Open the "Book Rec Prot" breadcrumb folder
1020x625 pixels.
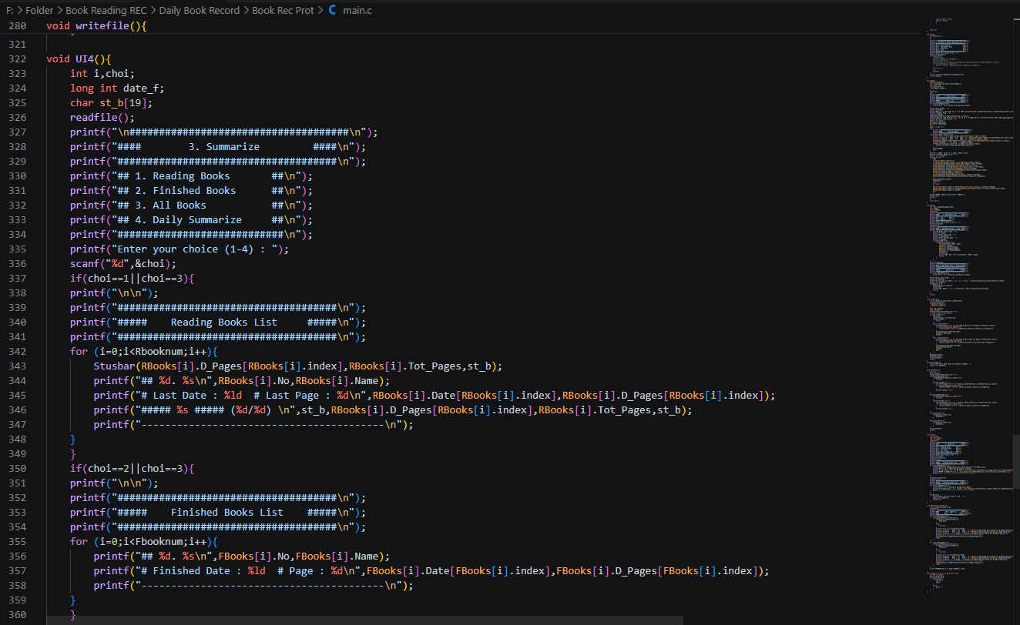click(283, 10)
